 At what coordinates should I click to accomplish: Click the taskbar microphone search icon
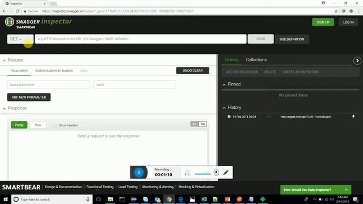[x=88, y=199]
